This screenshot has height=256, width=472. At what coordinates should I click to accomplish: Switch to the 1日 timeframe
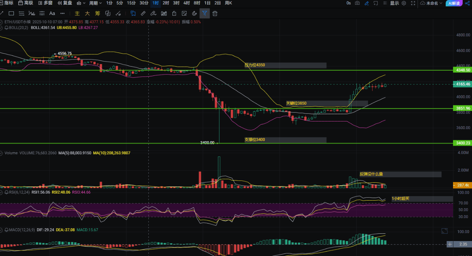[207, 3]
